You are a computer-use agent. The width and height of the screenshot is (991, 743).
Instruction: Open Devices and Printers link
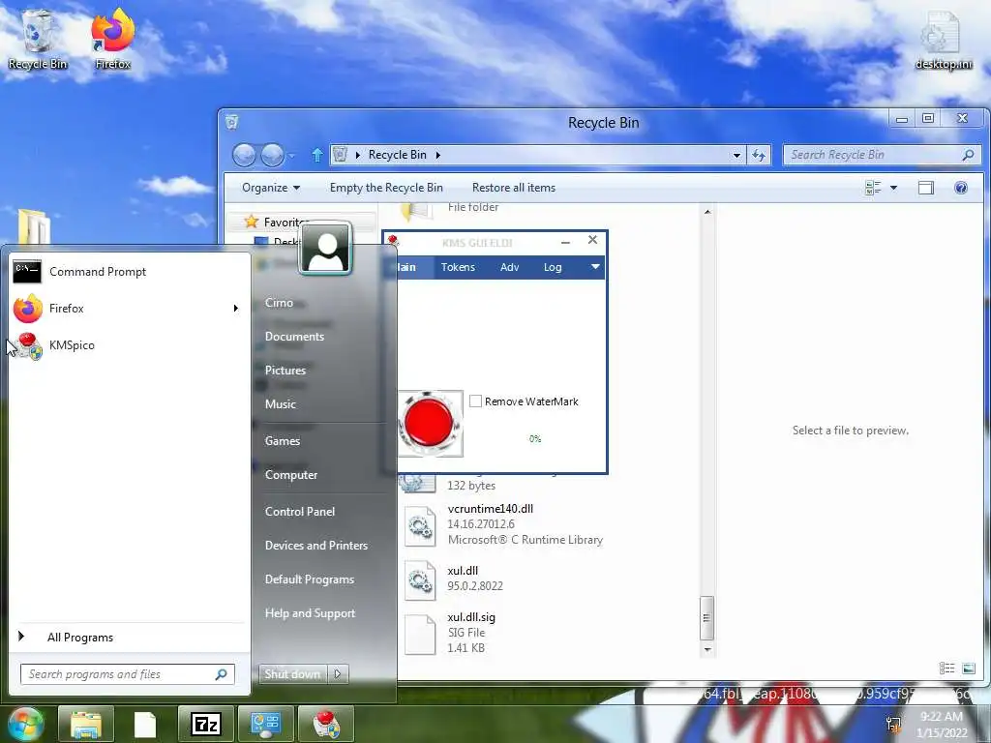coord(316,546)
